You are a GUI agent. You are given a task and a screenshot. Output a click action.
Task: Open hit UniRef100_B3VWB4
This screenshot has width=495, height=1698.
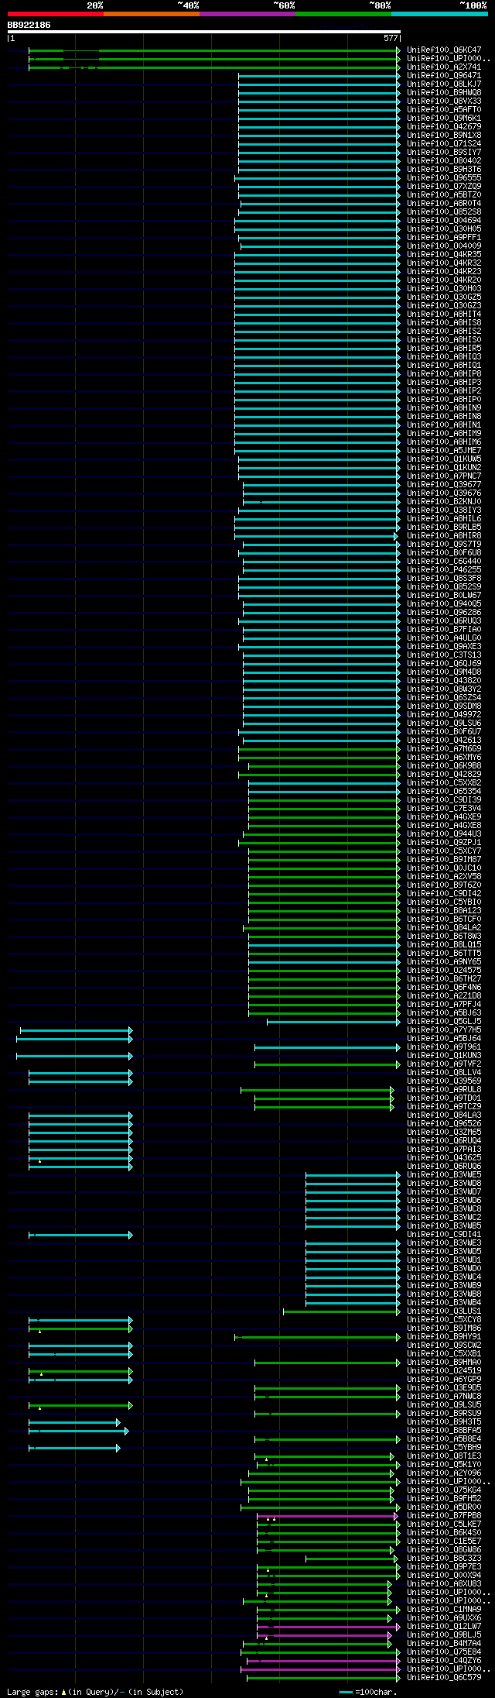444,1303
